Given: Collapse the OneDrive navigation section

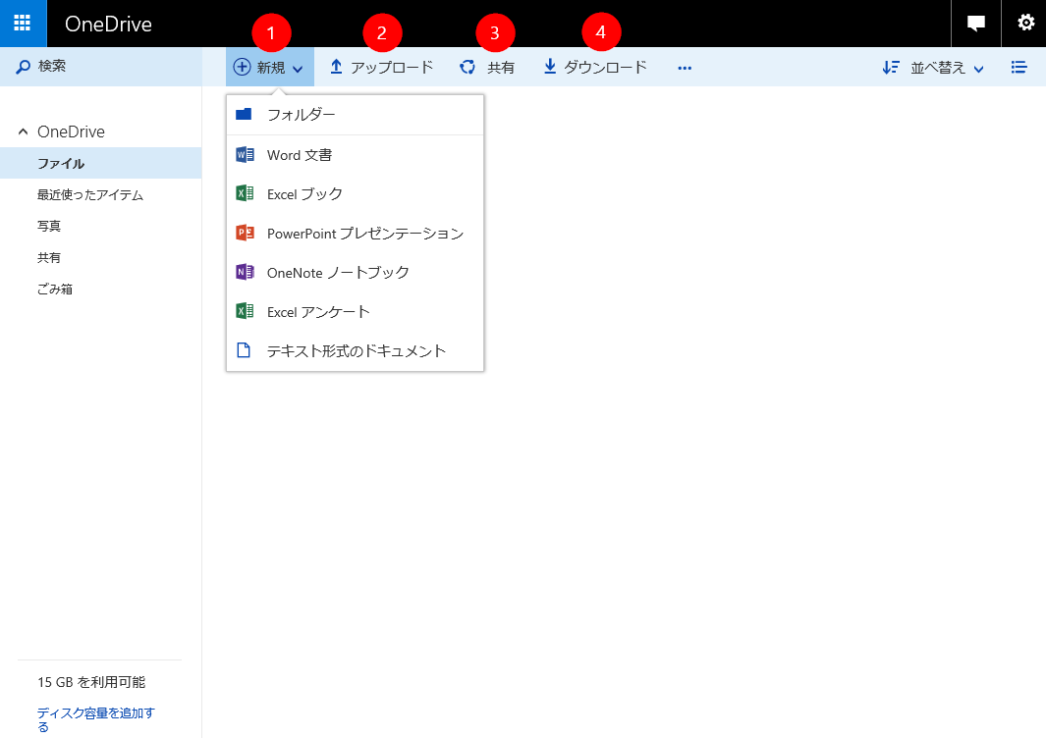Looking at the screenshot, I should [23, 132].
